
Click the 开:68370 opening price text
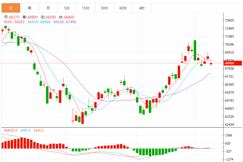(12, 17)
